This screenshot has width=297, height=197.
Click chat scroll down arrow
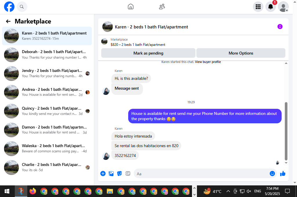click(286, 163)
